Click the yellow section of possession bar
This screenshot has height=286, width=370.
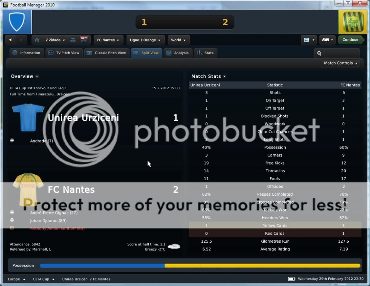coord(262,265)
